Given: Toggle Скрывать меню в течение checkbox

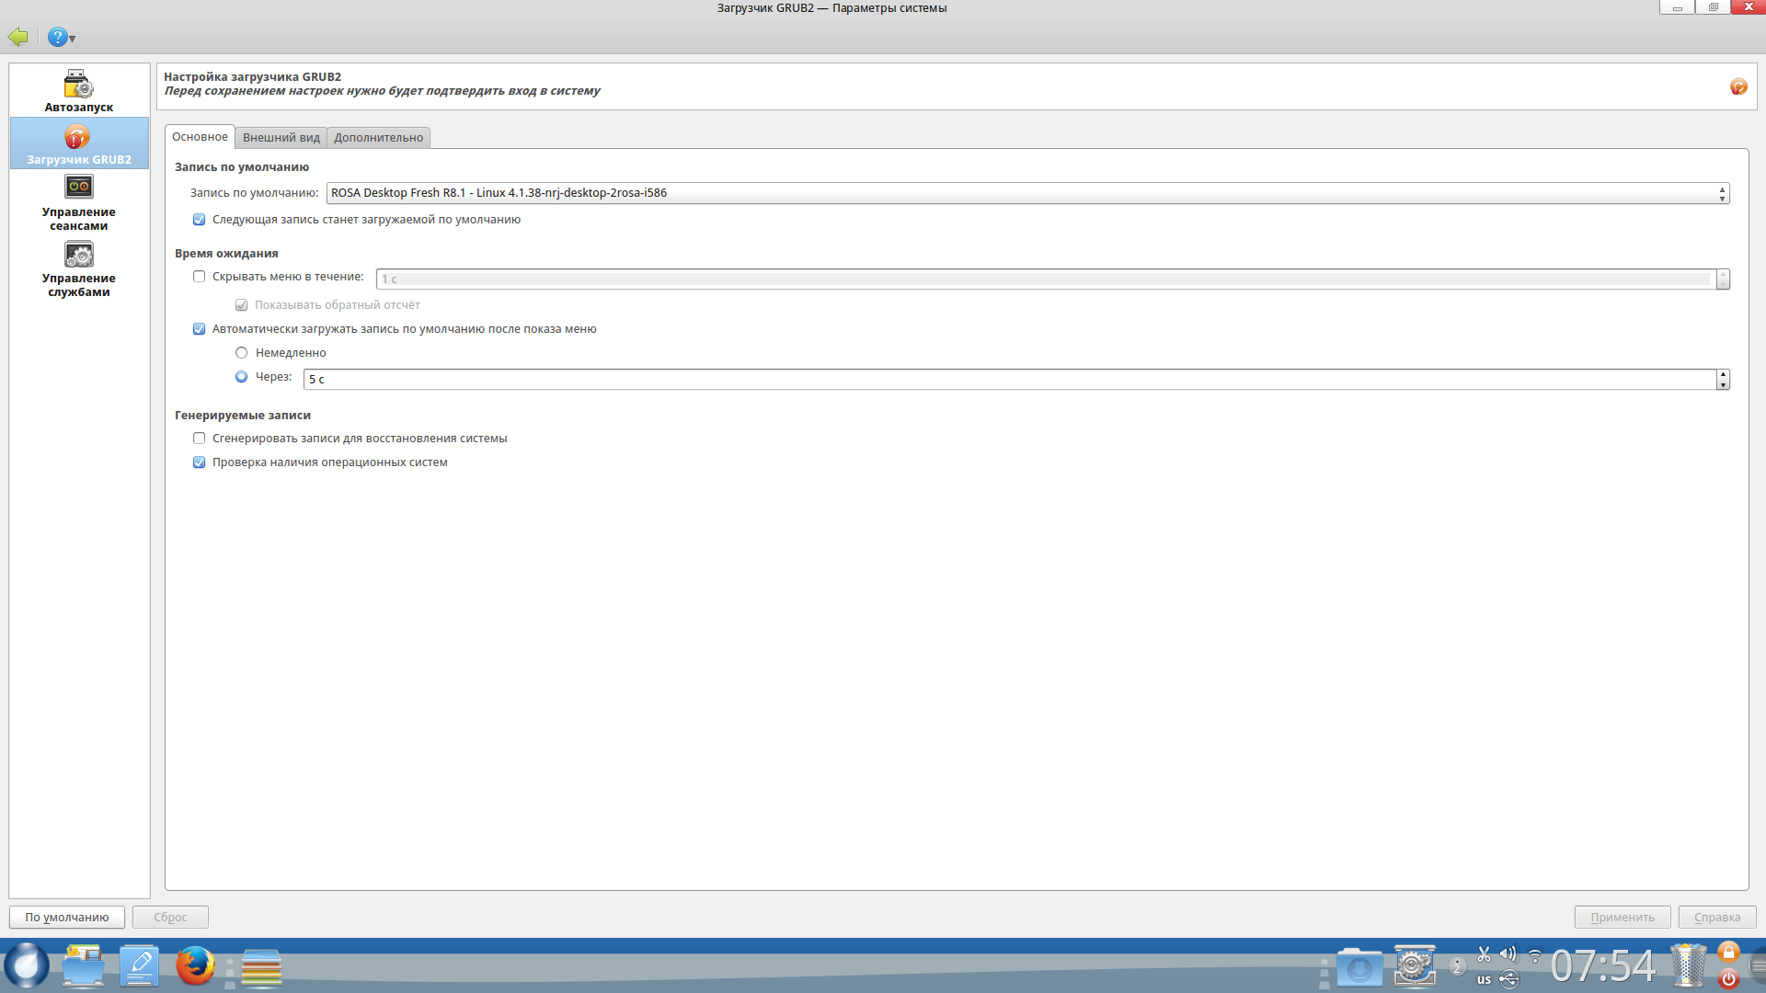Looking at the screenshot, I should pyautogui.click(x=199, y=277).
